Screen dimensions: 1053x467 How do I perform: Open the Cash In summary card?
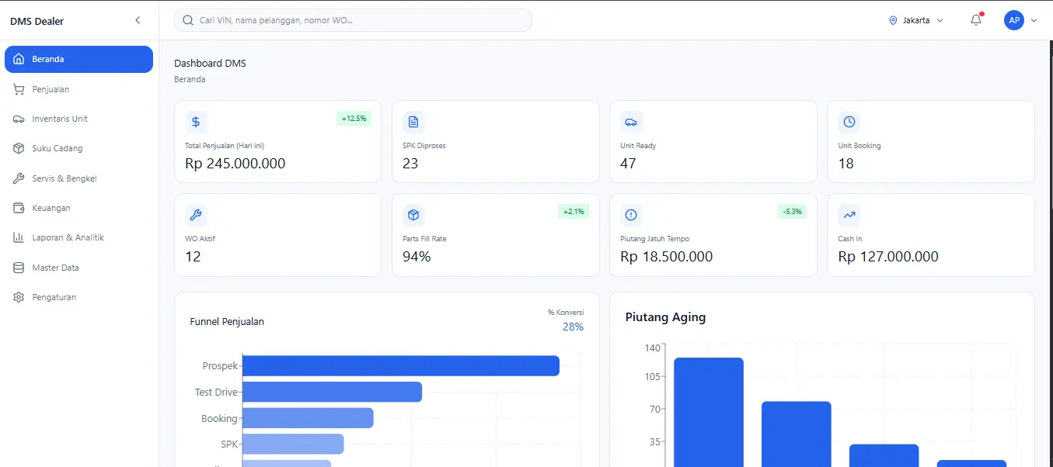pos(930,235)
